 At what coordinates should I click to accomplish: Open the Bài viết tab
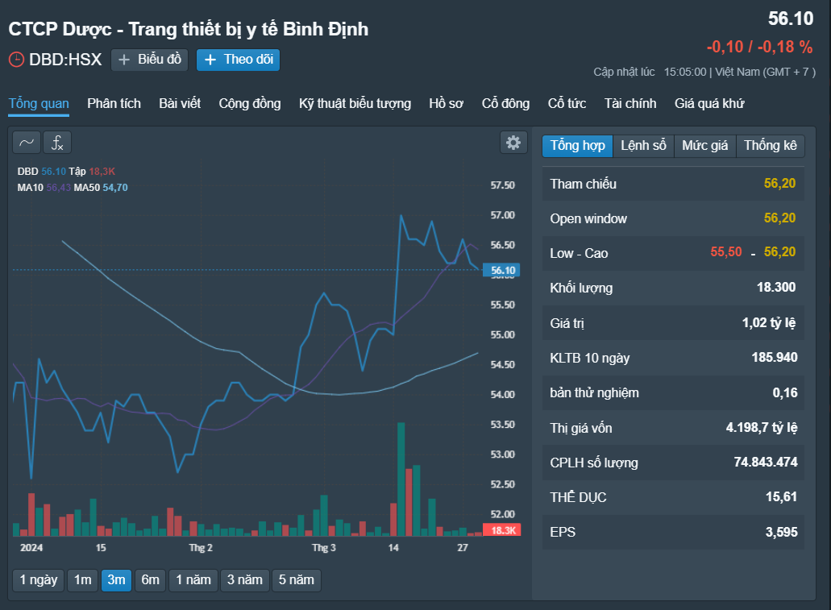coord(180,103)
